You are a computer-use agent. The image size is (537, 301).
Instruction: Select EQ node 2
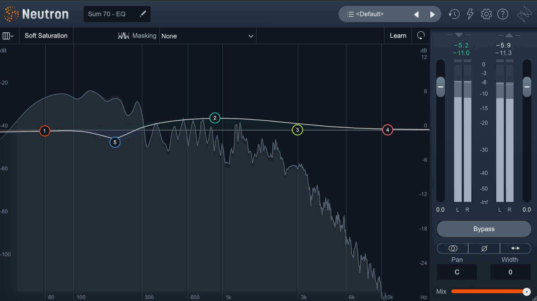(x=215, y=118)
